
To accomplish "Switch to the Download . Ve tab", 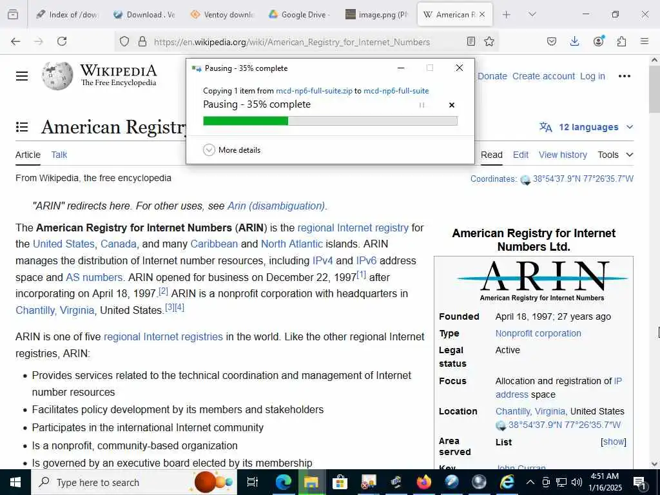I will pyautogui.click(x=144, y=14).
